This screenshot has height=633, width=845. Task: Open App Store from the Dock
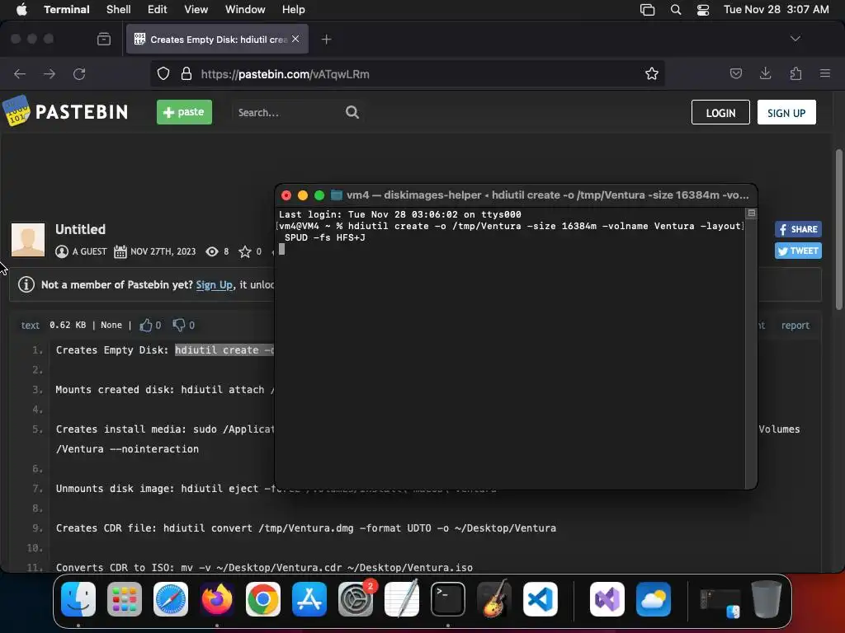(x=309, y=599)
